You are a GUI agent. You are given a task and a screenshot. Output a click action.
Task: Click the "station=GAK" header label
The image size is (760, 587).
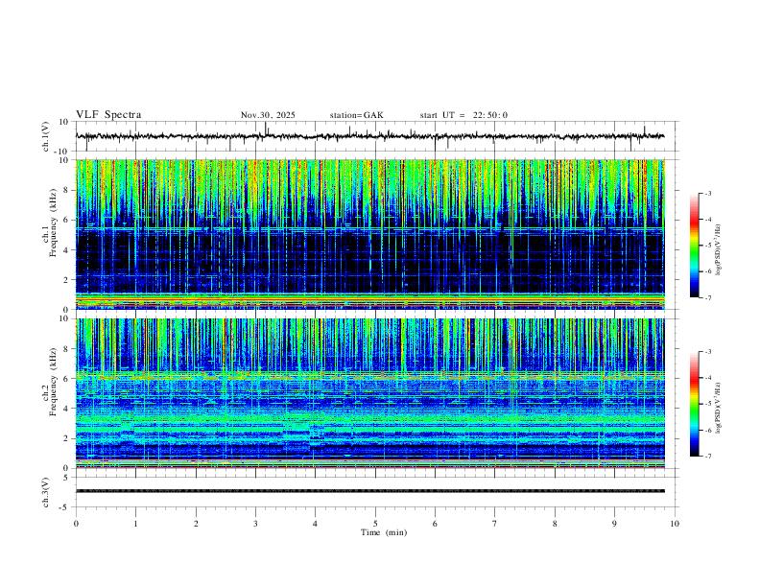(x=356, y=115)
